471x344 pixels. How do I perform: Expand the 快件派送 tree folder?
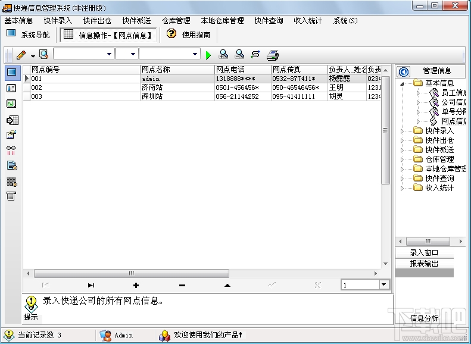coord(402,150)
